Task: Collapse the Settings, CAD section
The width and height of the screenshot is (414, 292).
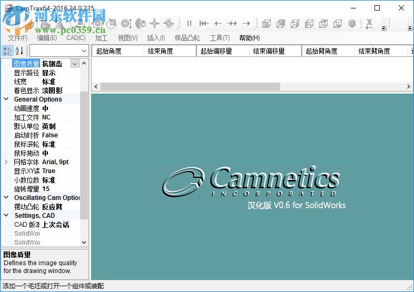Action: coord(6,216)
